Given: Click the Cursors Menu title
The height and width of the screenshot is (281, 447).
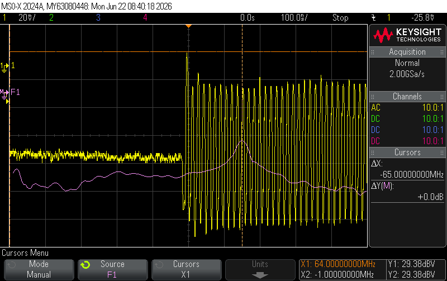Looking at the screenshot, I should [25, 253].
